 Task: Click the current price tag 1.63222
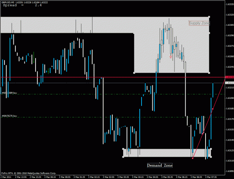230,83
